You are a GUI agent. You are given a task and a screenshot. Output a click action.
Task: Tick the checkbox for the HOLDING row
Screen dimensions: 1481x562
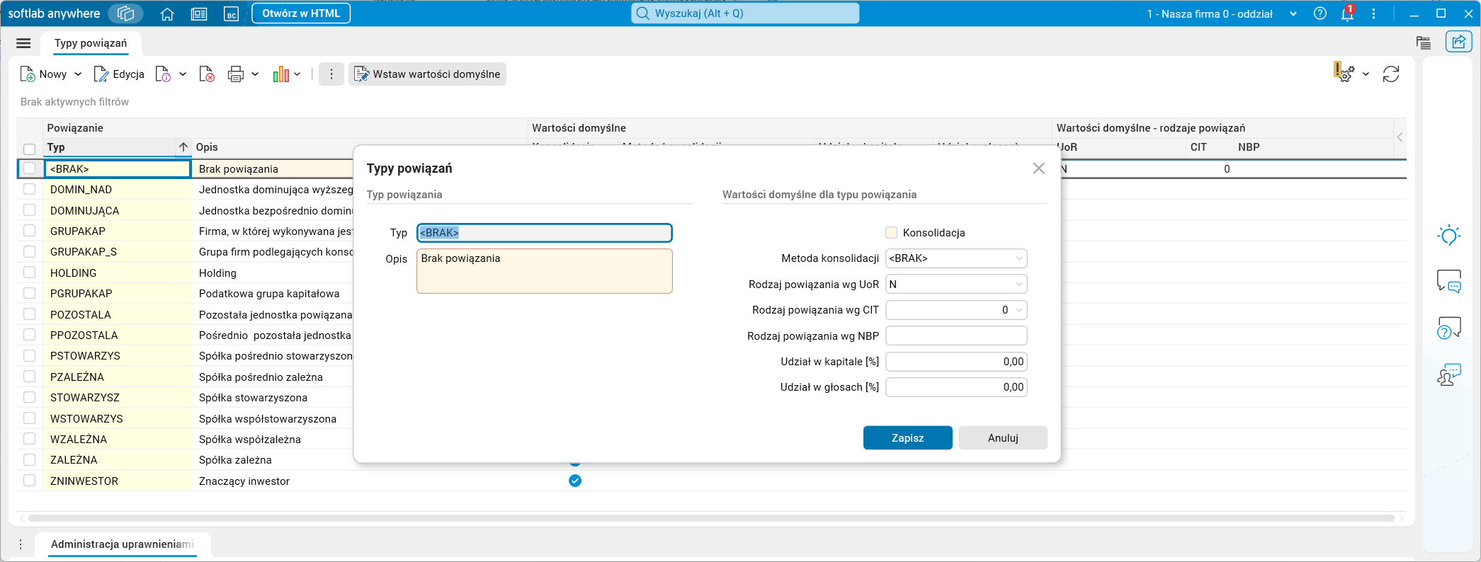coord(29,273)
